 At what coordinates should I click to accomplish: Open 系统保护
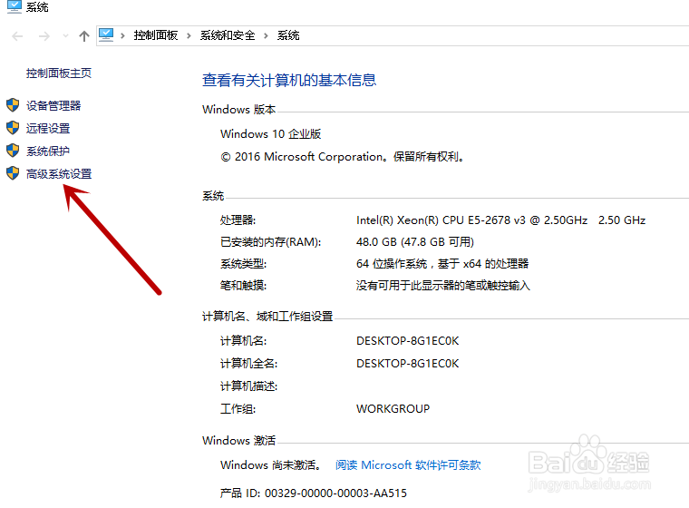[x=48, y=151]
